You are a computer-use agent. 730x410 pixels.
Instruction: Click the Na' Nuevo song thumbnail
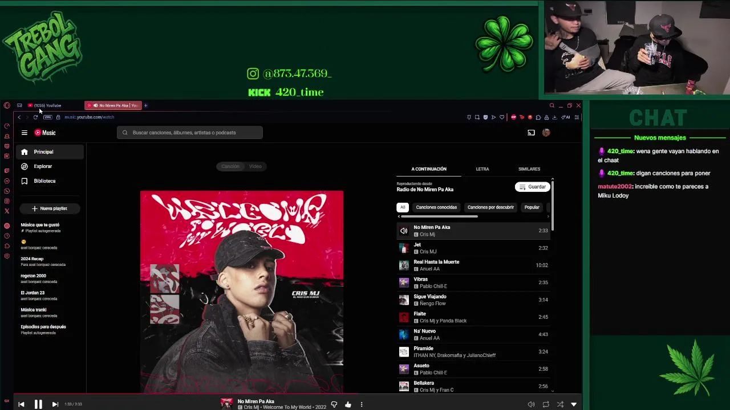pos(404,334)
